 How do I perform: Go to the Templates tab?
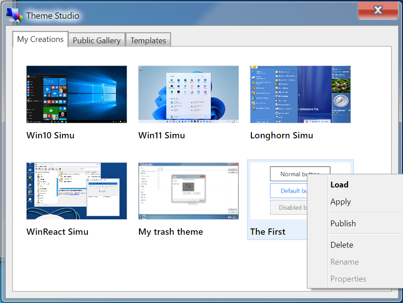tap(148, 41)
